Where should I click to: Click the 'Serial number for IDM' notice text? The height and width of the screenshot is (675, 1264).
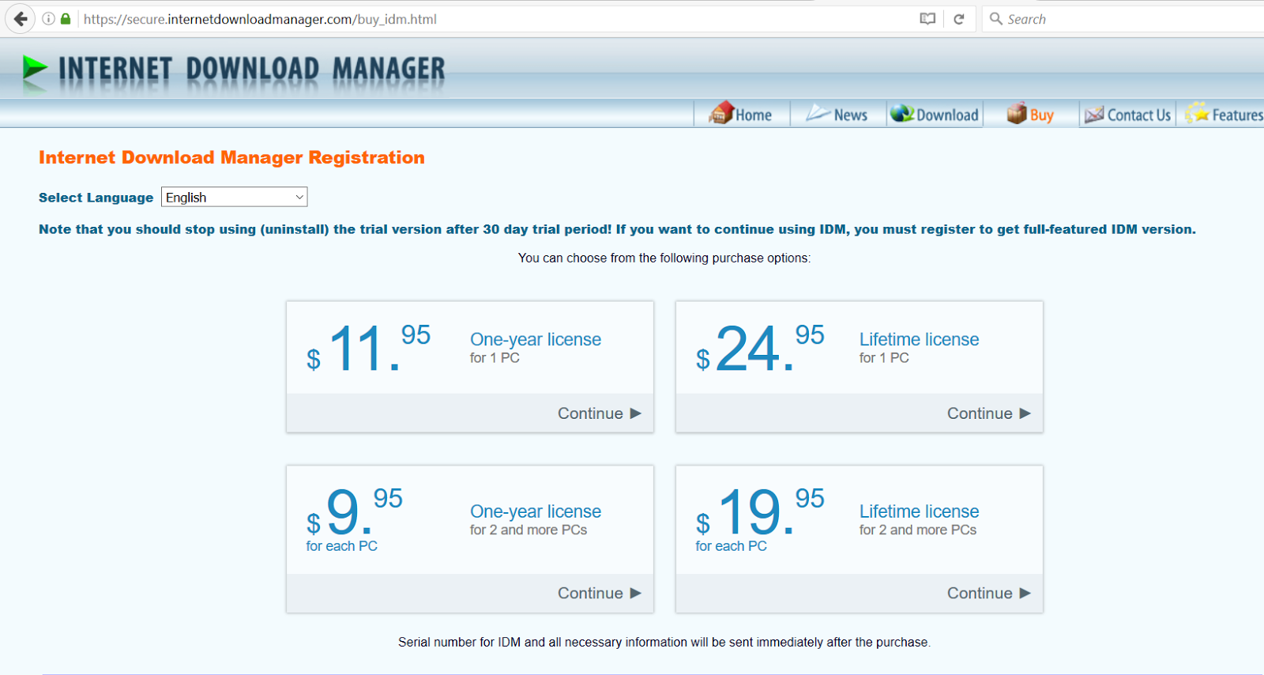click(664, 642)
